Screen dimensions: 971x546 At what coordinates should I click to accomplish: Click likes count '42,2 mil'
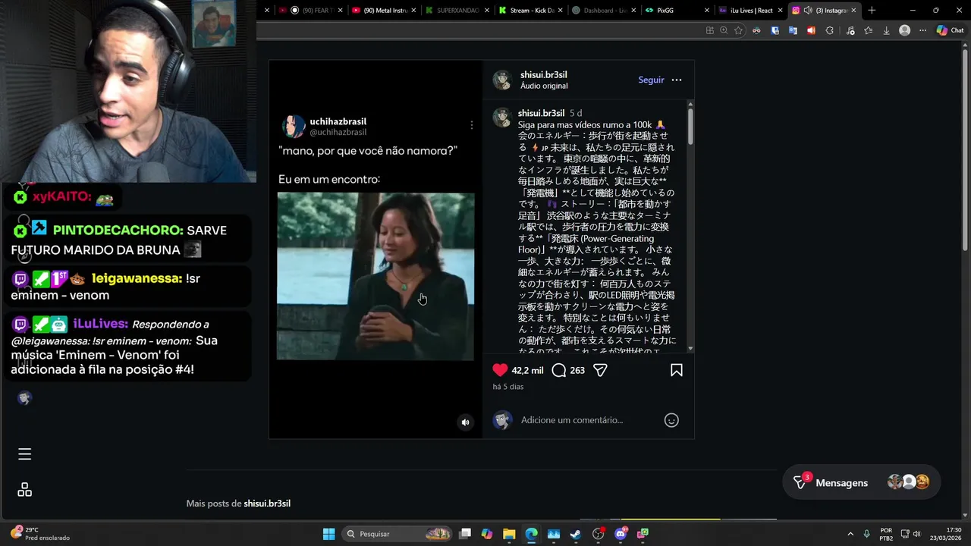coord(527,371)
